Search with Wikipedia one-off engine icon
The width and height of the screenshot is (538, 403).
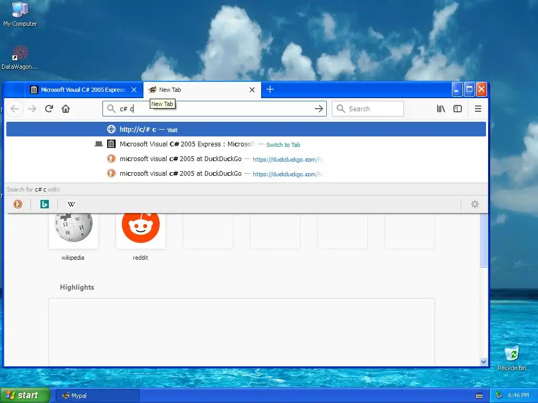point(71,204)
